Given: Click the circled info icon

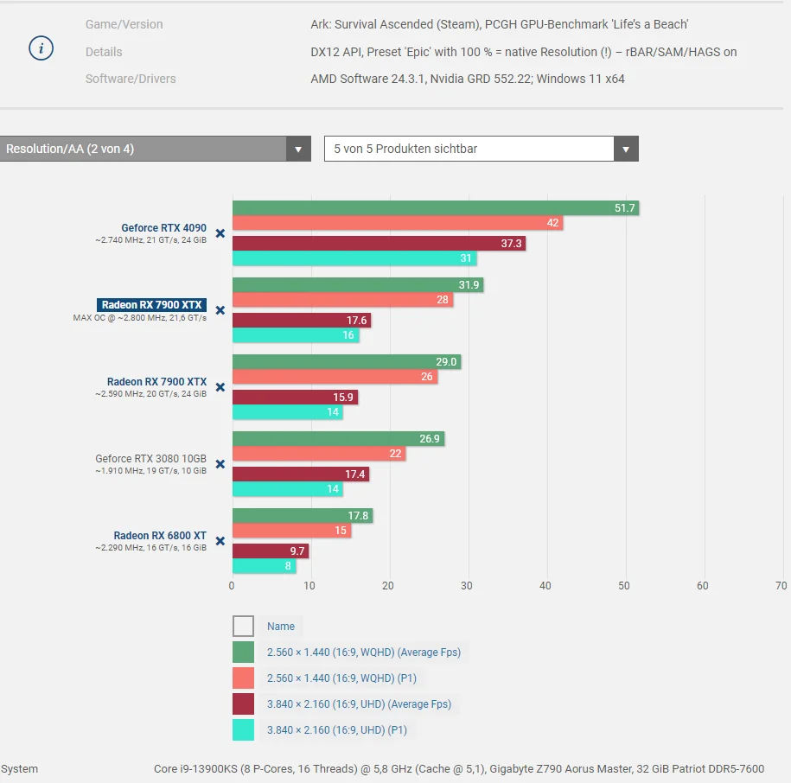Looking at the screenshot, I should [x=41, y=48].
